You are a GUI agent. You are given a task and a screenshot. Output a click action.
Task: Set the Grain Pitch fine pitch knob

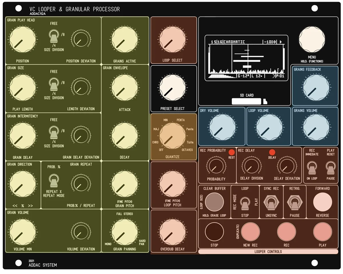125,184
